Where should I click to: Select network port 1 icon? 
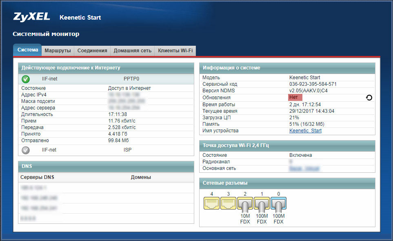(x=262, y=203)
